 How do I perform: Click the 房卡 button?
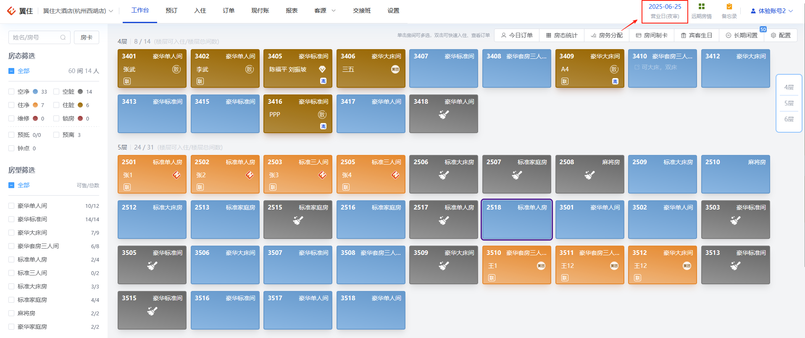(x=87, y=37)
